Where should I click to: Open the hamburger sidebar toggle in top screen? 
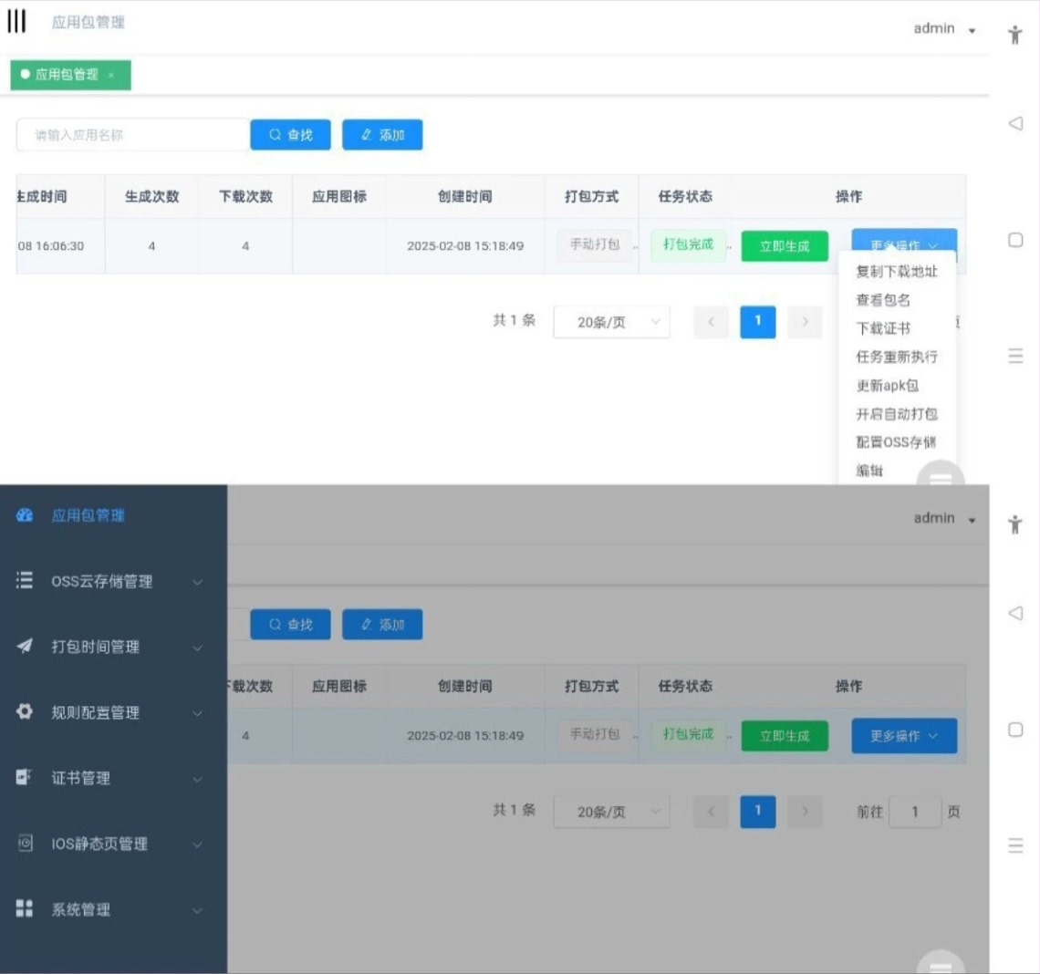(16, 21)
